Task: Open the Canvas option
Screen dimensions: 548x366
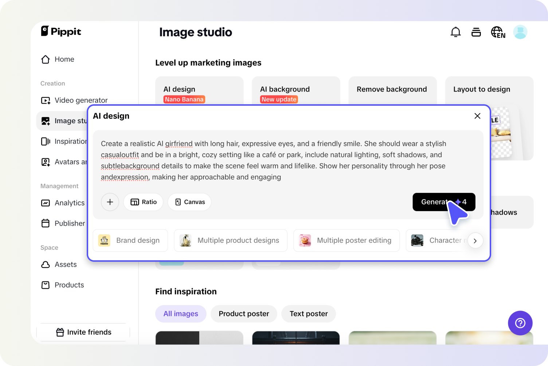Action: coord(189,202)
